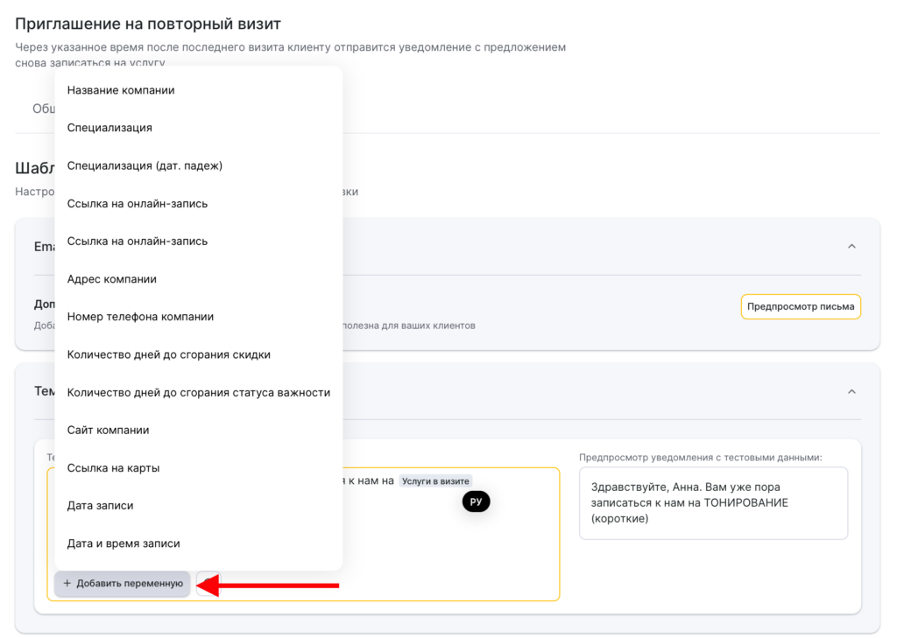897x638 pixels.
Task: Select the Услуги в визите variable tag
Action: (x=435, y=480)
